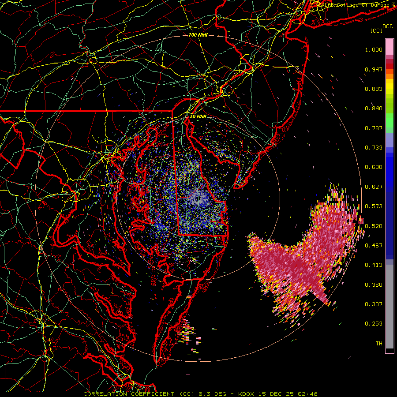
Task: Click the [CC] units label
Action: point(377,31)
